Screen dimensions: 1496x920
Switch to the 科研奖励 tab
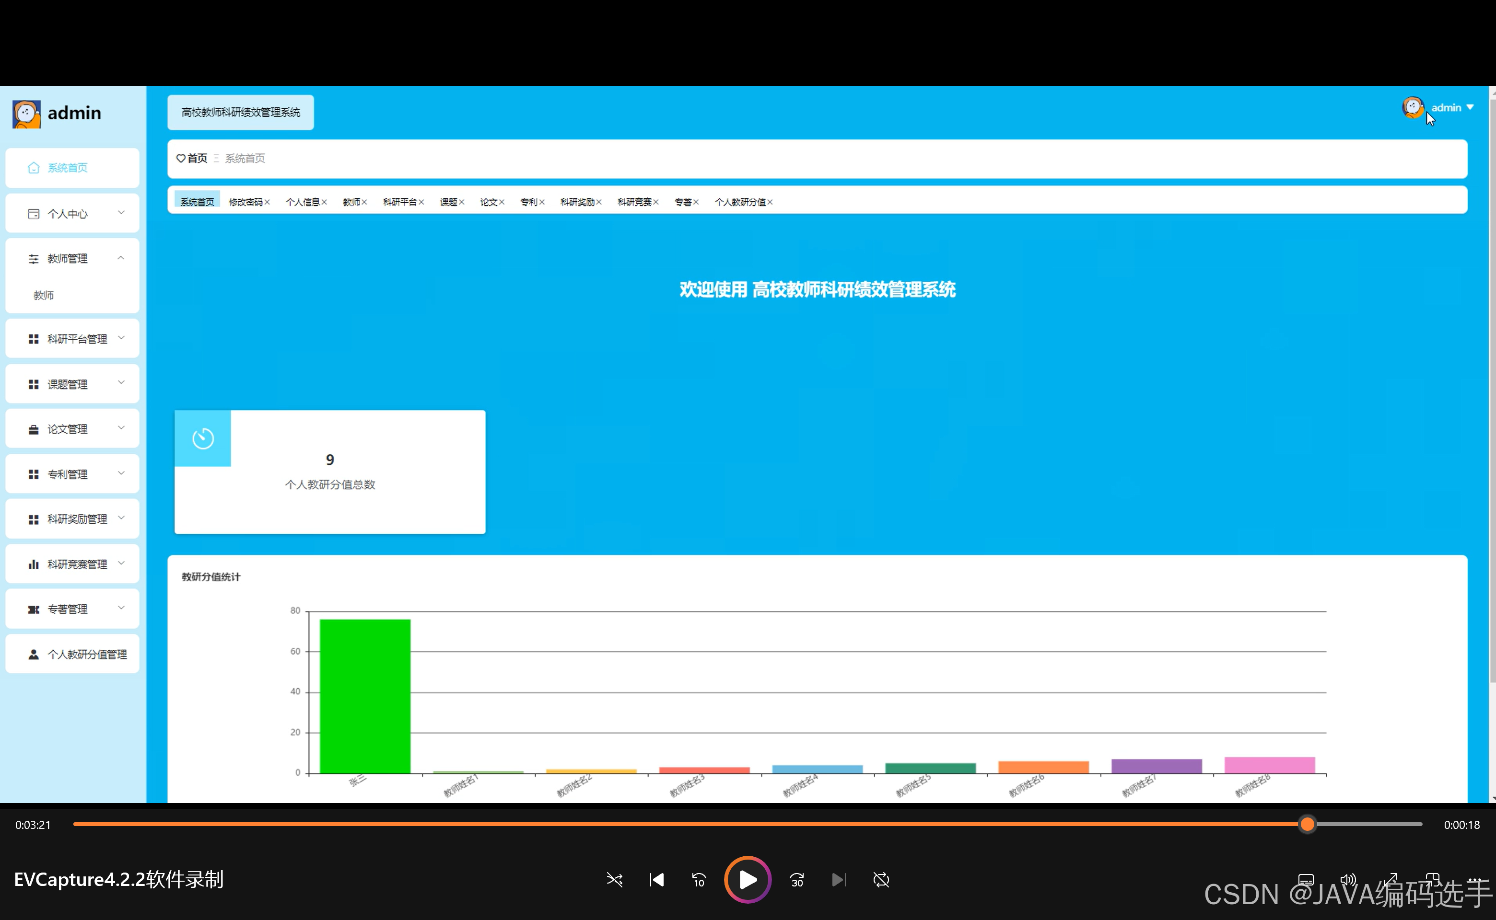(x=577, y=202)
